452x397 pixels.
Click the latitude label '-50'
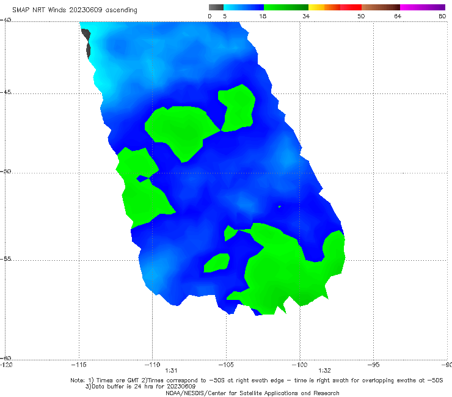click(5, 171)
